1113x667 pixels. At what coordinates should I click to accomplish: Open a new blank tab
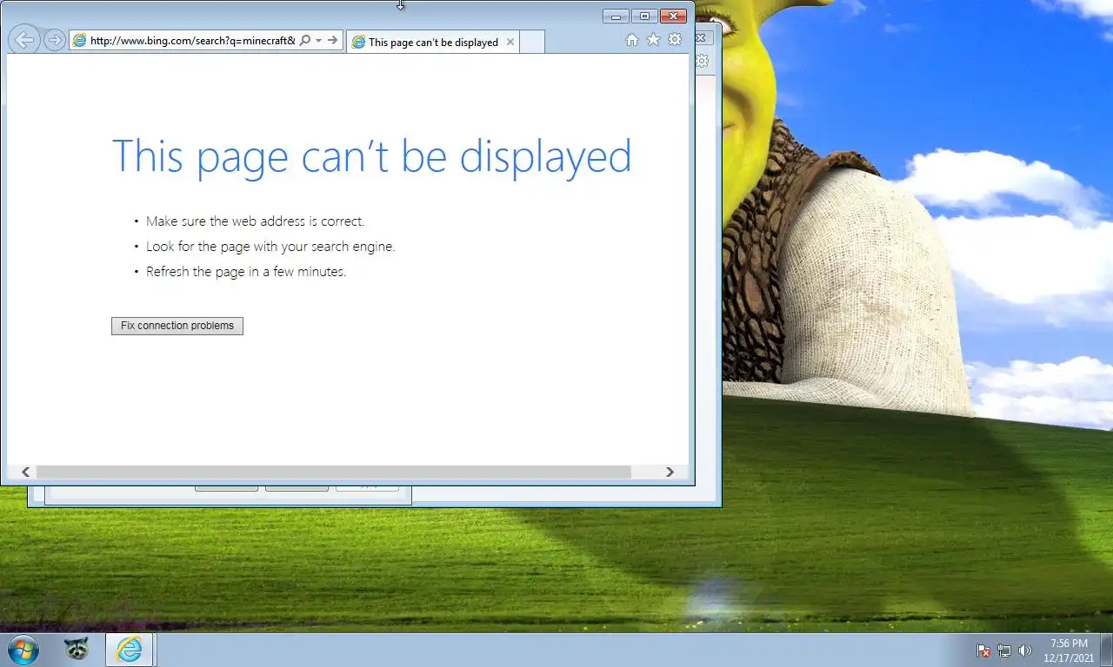pyautogui.click(x=532, y=42)
